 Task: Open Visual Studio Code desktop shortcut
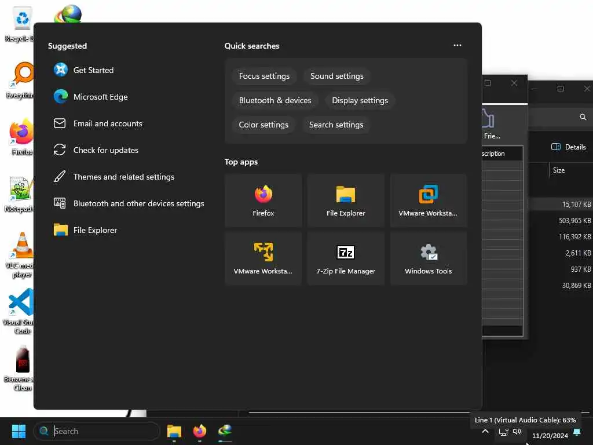pos(20,311)
